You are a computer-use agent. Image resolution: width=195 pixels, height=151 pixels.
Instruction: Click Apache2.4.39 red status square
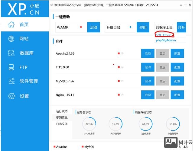119,53
